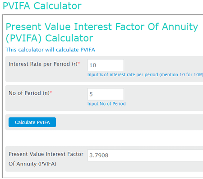Viewport: 203px width, 179px height.
Task: Click the red asterisk beside Interest Rate label
Action: coord(78,63)
